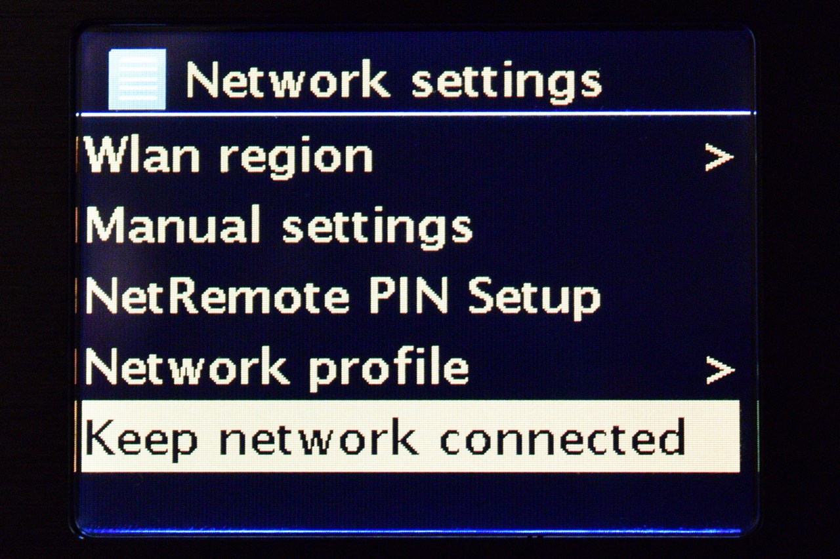Click the menu list icon in header
Screen dimensions: 840x559
[x=137, y=79]
